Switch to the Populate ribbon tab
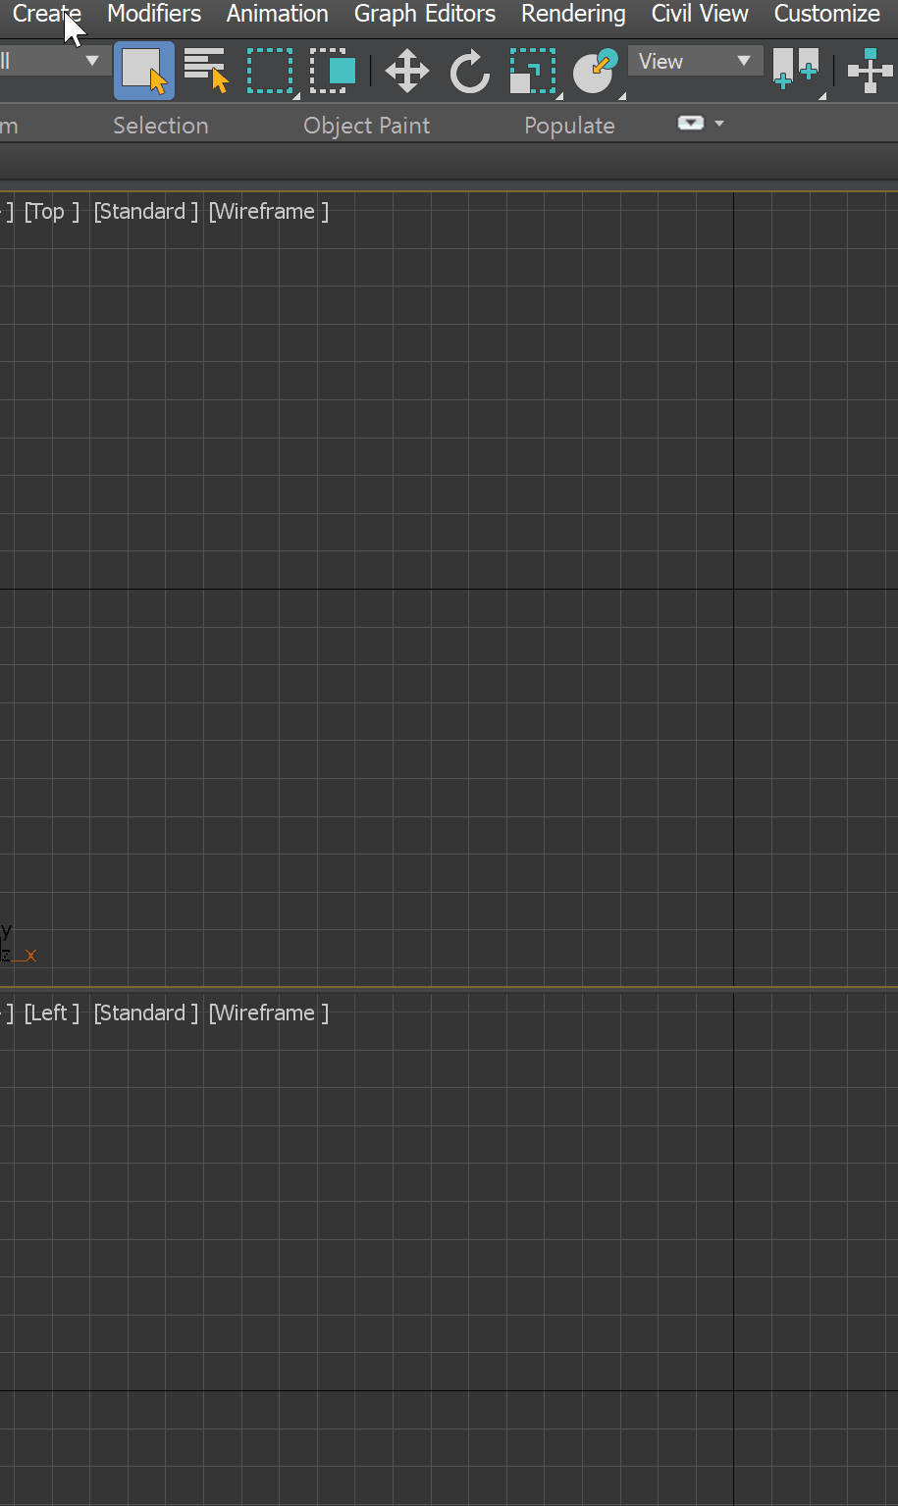The height and width of the screenshot is (1506, 898). [569, 125]
